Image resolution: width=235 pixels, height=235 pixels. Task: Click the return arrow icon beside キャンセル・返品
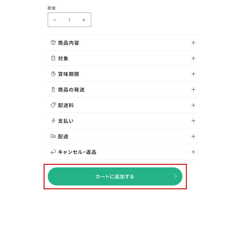tap(53, 152)
